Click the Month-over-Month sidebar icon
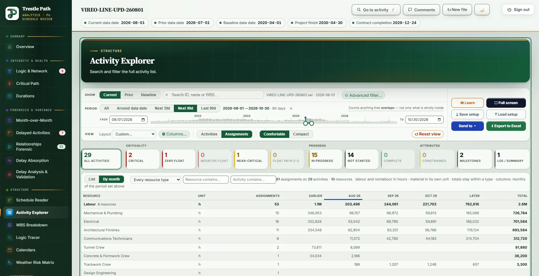This screenshot has width=539, height=276. [x=9, y=121]
